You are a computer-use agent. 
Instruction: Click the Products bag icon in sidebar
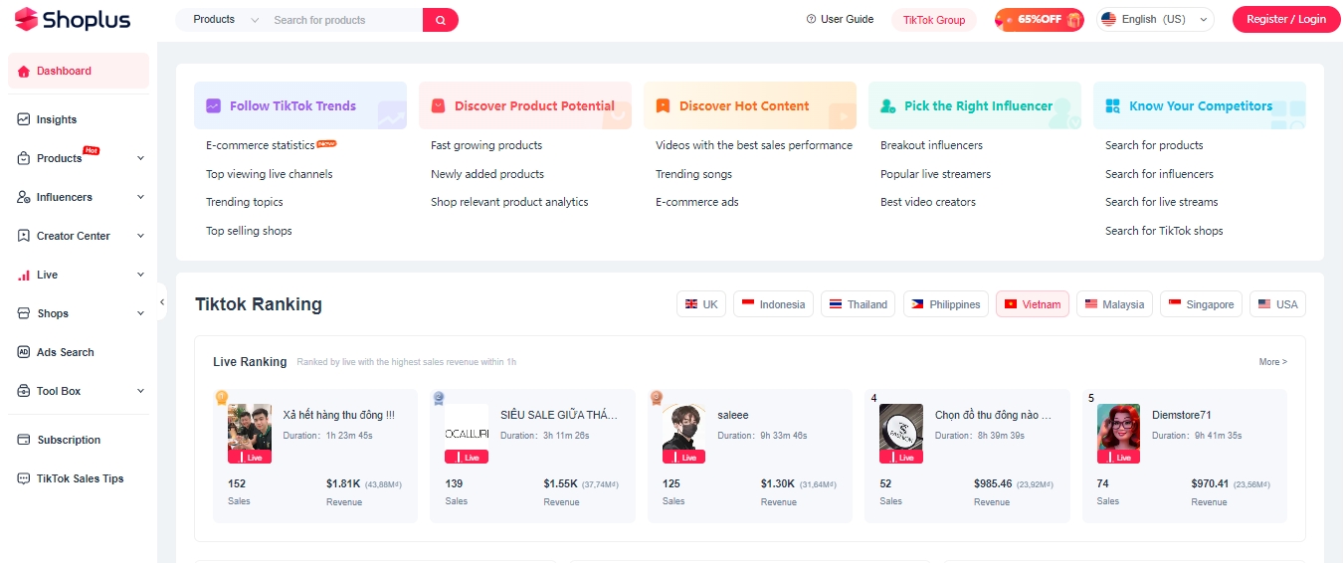(x=24, y=158)
